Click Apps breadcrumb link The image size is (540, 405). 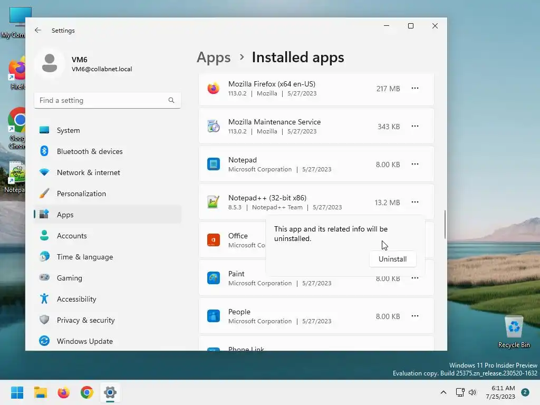(x=214, y=57)
